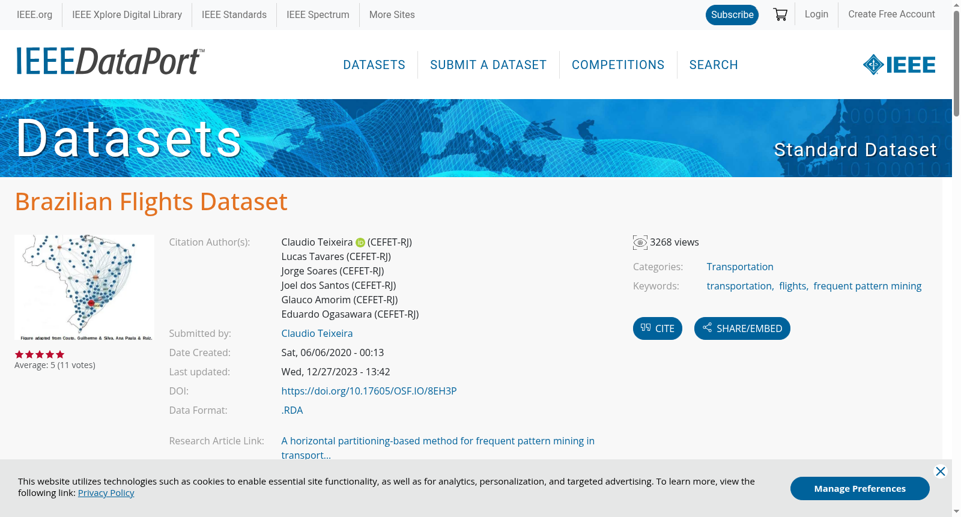961x517 pixels.
Task: Open submitter Claudio Teixeira's profile link
Action: pyautogui.click(x=317, y=333)
